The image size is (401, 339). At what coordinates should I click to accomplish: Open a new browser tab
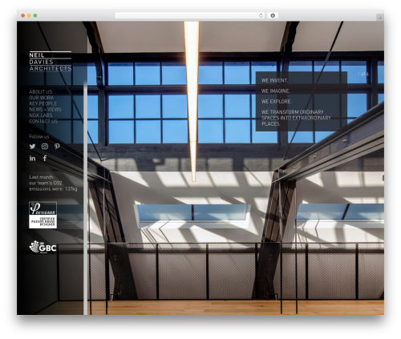380,18
